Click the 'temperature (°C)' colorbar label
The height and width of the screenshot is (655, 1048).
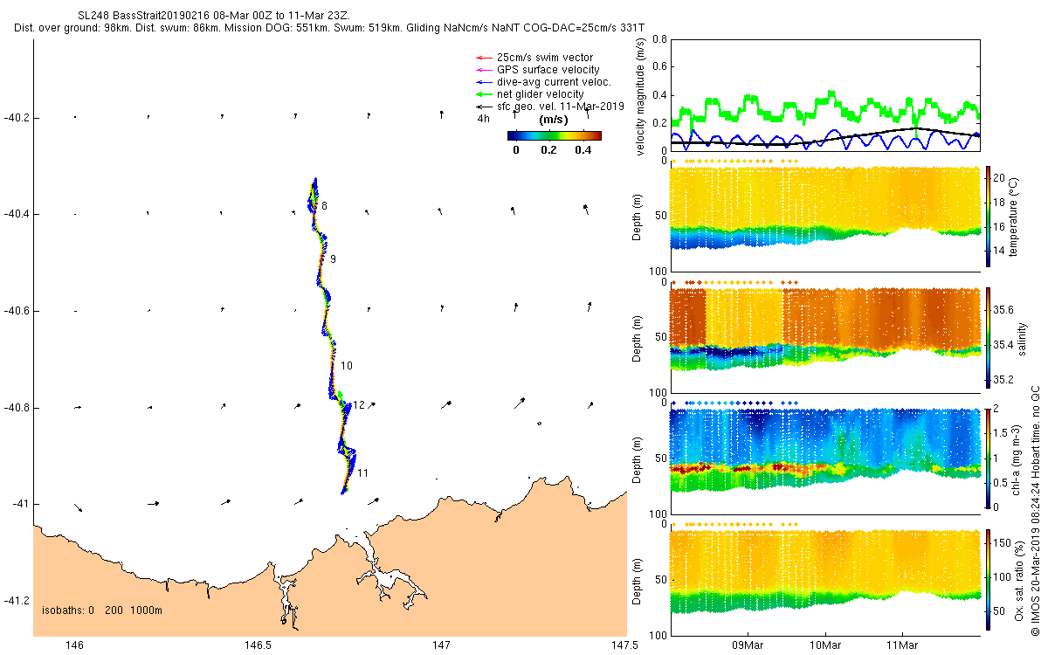[x=1013, y=216]
